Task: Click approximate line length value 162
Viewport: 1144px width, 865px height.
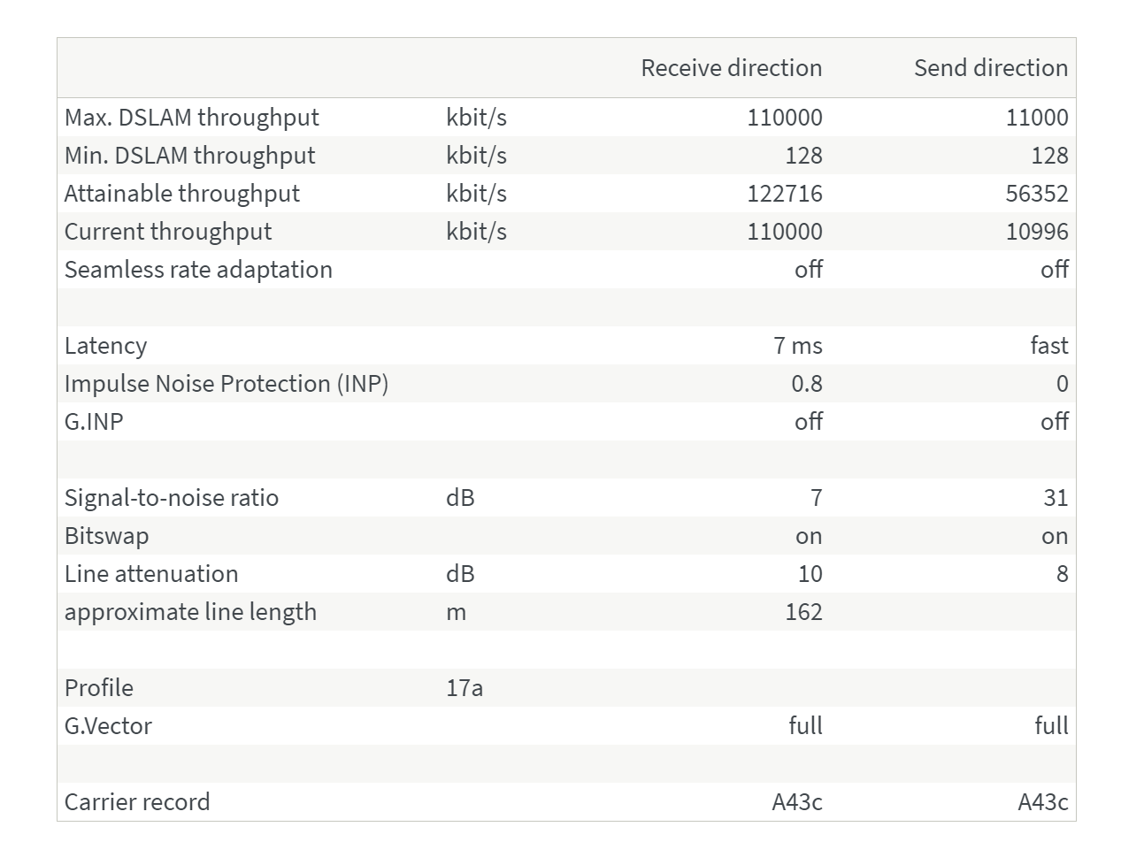Action: [x=803, y=612]
